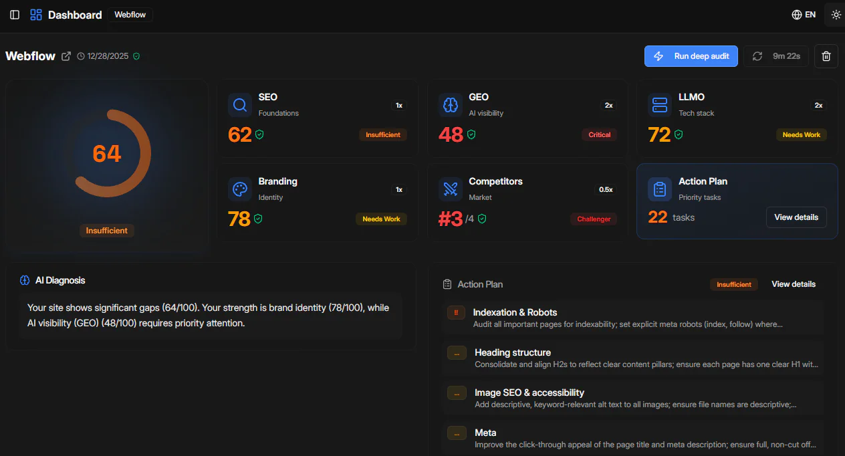Viewport: 845px width, 456px height.
Task: Click the GEO brain icon
Action: click(451, 105)
